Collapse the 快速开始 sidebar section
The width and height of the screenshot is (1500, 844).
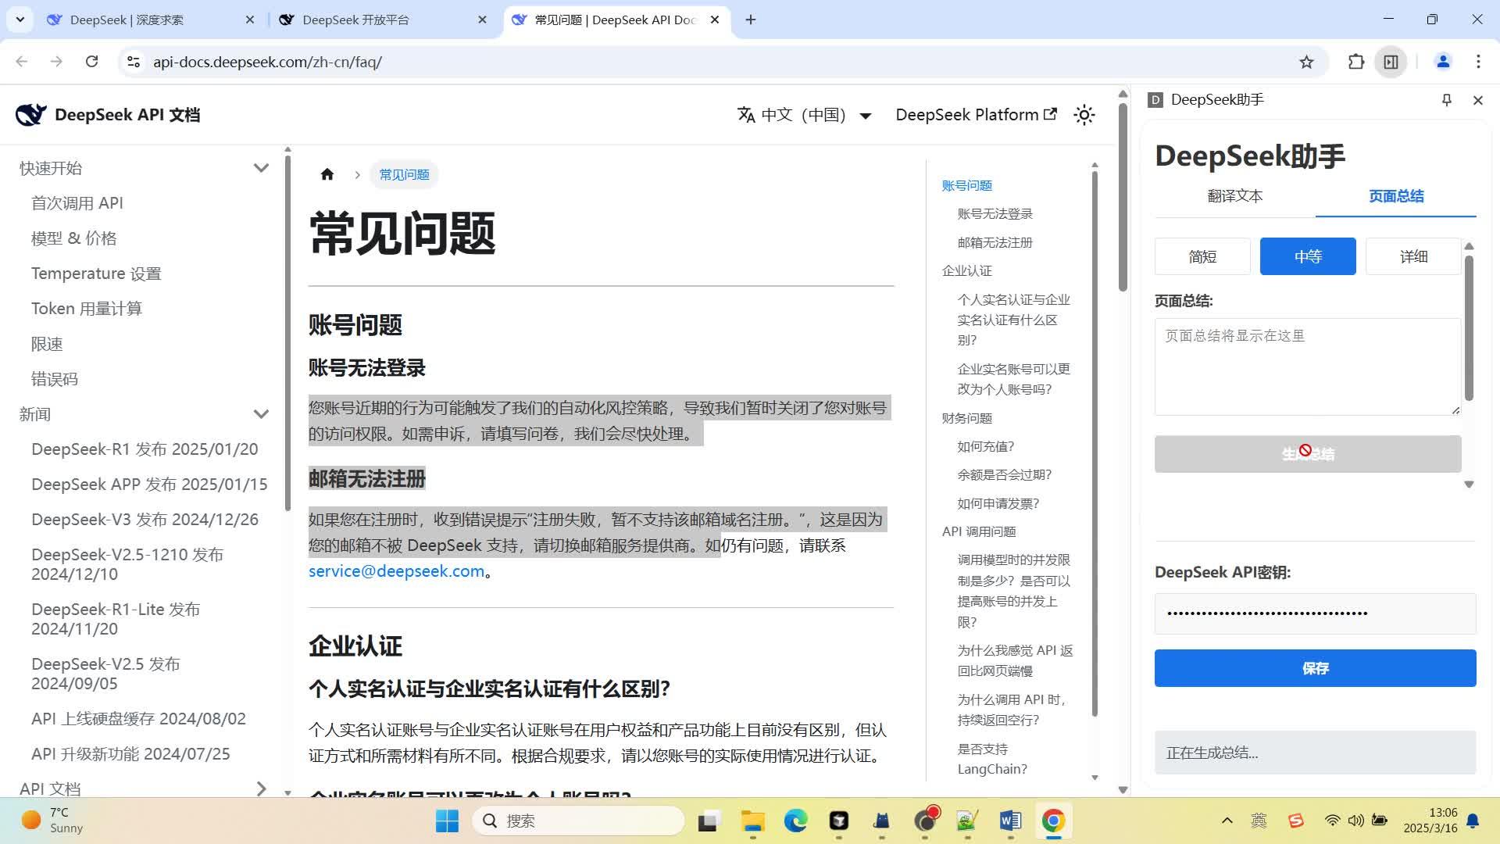point(261,168)
